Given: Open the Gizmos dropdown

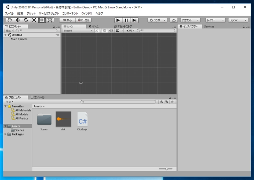Looking at the screenshot, I should [x=130, y=30].
